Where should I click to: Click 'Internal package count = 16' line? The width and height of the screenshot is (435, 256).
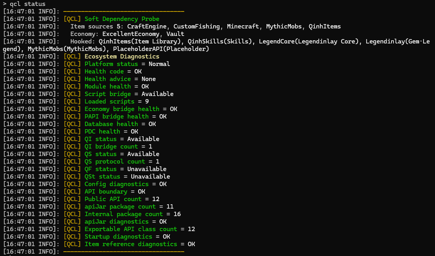click(132, 213)
